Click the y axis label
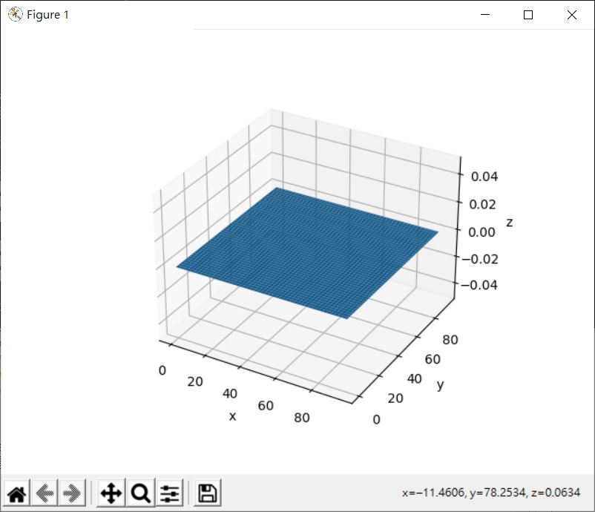The image size is (595, 512). click(440, 384)
